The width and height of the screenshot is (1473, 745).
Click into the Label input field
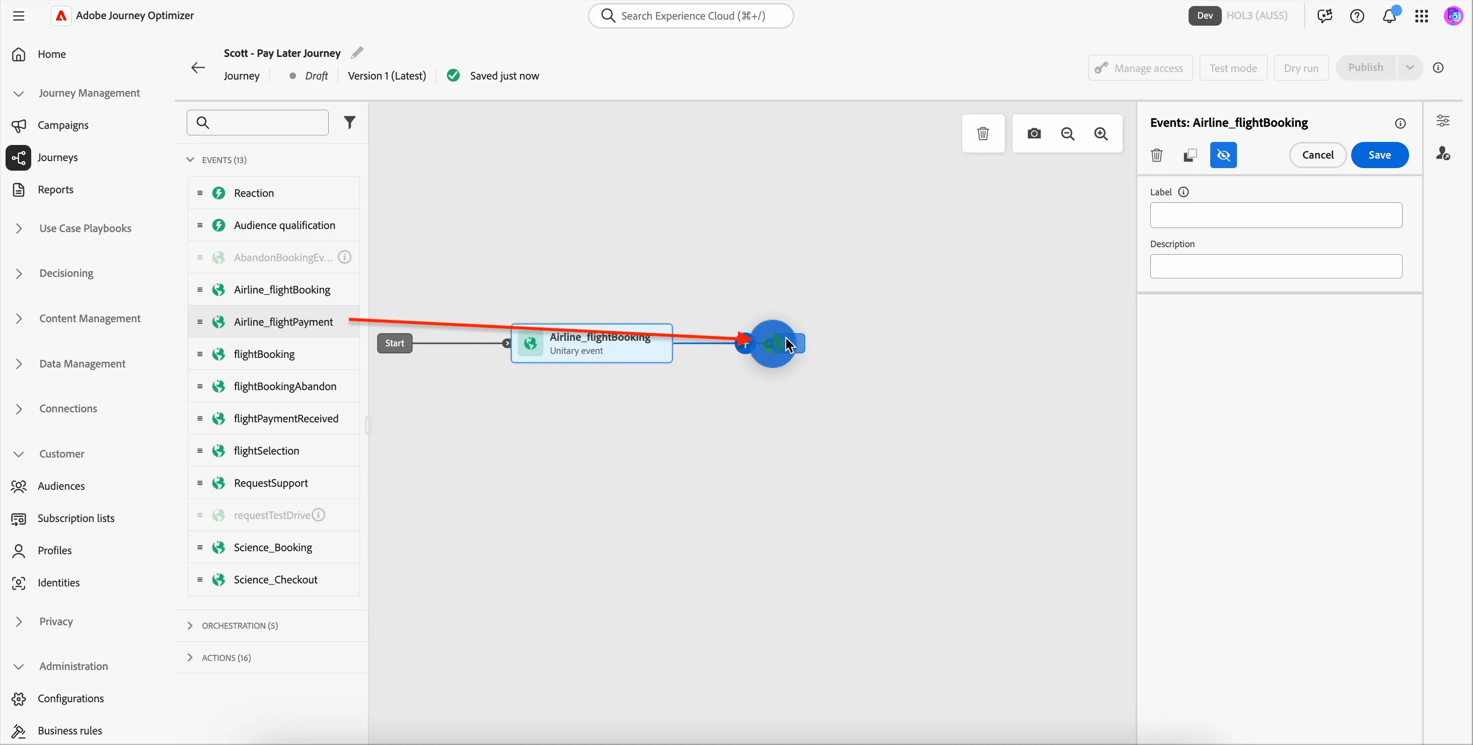[1276, 215]
